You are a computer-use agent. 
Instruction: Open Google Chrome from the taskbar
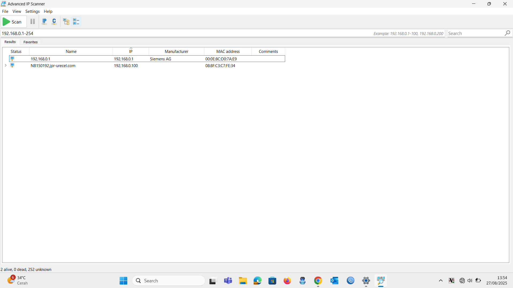pos(318,281)
